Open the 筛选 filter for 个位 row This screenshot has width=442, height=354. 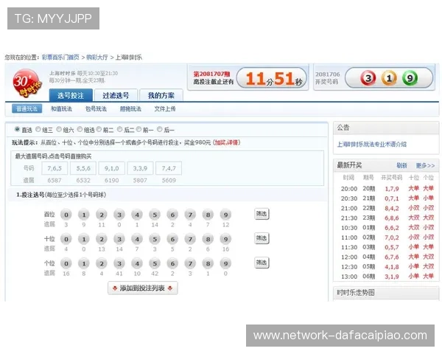point(262,263)
